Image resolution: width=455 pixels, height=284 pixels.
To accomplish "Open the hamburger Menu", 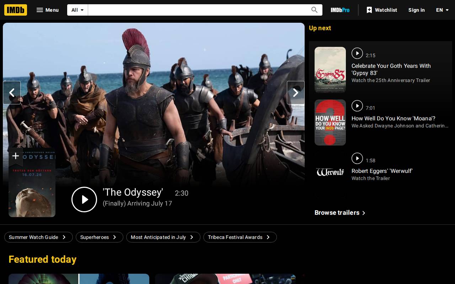I will pyautogui.click(x=48, y=10).
